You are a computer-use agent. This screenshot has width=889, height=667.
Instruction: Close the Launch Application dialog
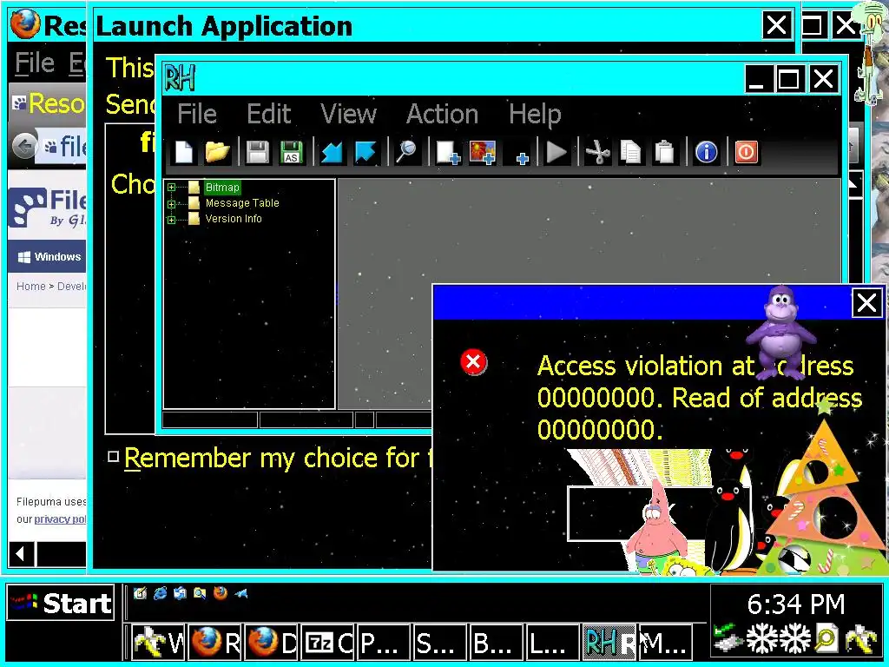(x=775, y=25)
